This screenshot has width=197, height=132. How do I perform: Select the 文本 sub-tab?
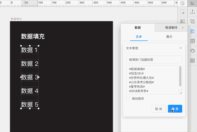pos(139,37)
